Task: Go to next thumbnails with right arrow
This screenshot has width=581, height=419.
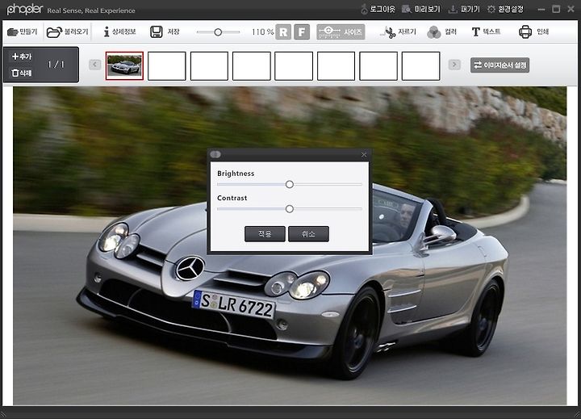Action: click(x=454, y=65)
